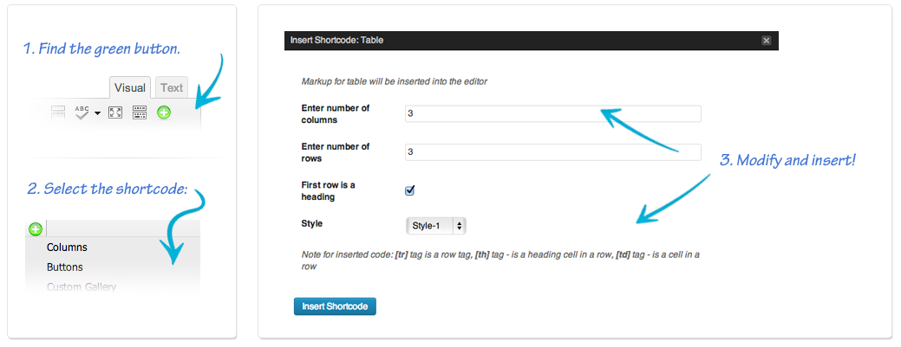The width and height of the screenshot is (901, 347).
Task: Close the Insert Shortcode: Table dialog
Action: (766, 40)
